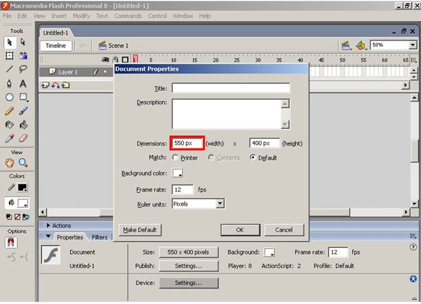Switch to the Properties tab
421x304 pixels.
point(70,237)
